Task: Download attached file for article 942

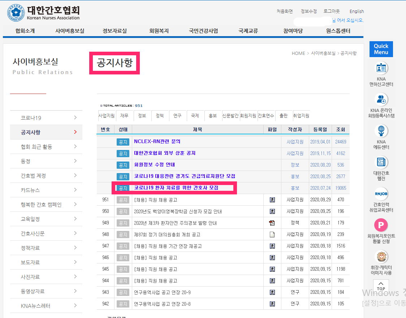Action: (272, 304)
